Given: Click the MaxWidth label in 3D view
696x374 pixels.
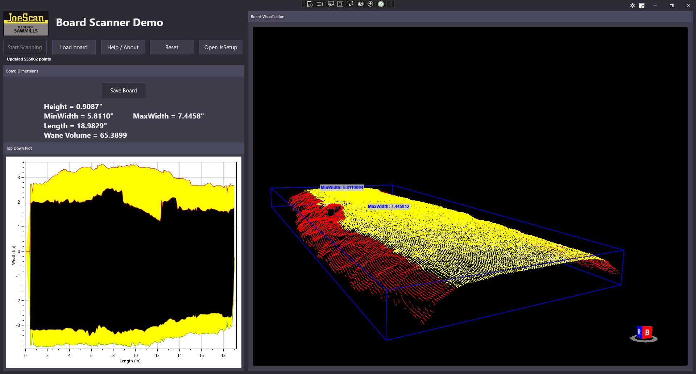Looking at the screenshot, I should [x=388, y=207].
